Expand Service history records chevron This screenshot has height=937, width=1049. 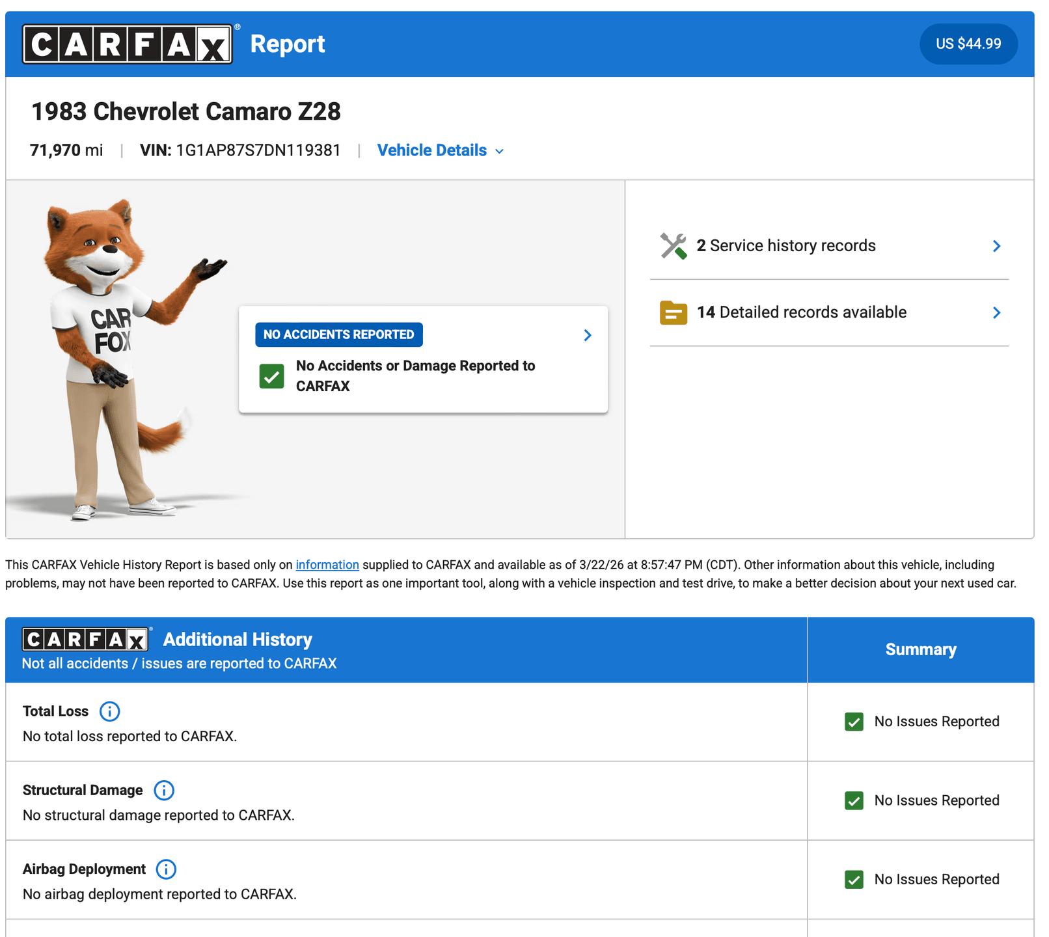click(x=996, y=246)
